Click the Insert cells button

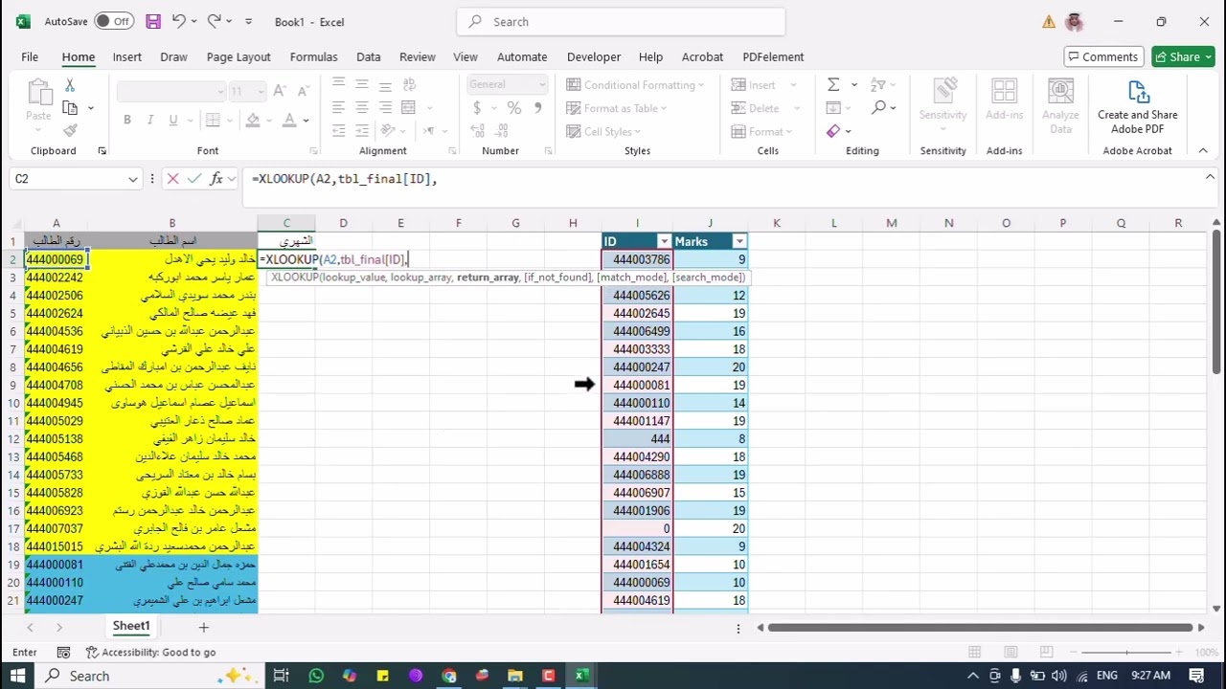[754, 85]
